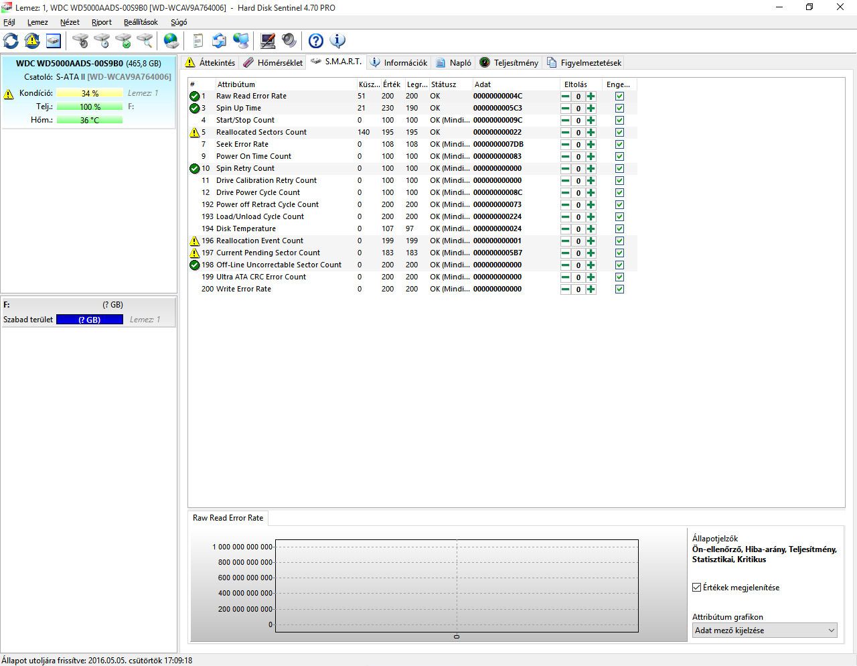Select the S.M.A.R.T. tab
Viewport: 857px width, 666px height.
point(337,62)
